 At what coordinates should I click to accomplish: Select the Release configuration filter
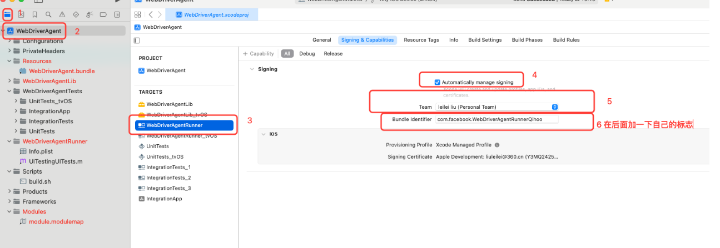pos(333,54)
